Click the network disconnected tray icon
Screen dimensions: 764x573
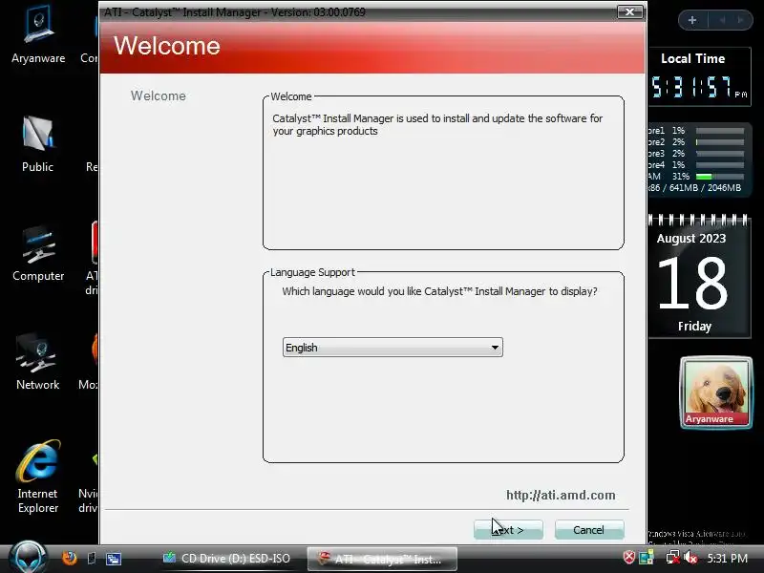[x=673, y=558]
